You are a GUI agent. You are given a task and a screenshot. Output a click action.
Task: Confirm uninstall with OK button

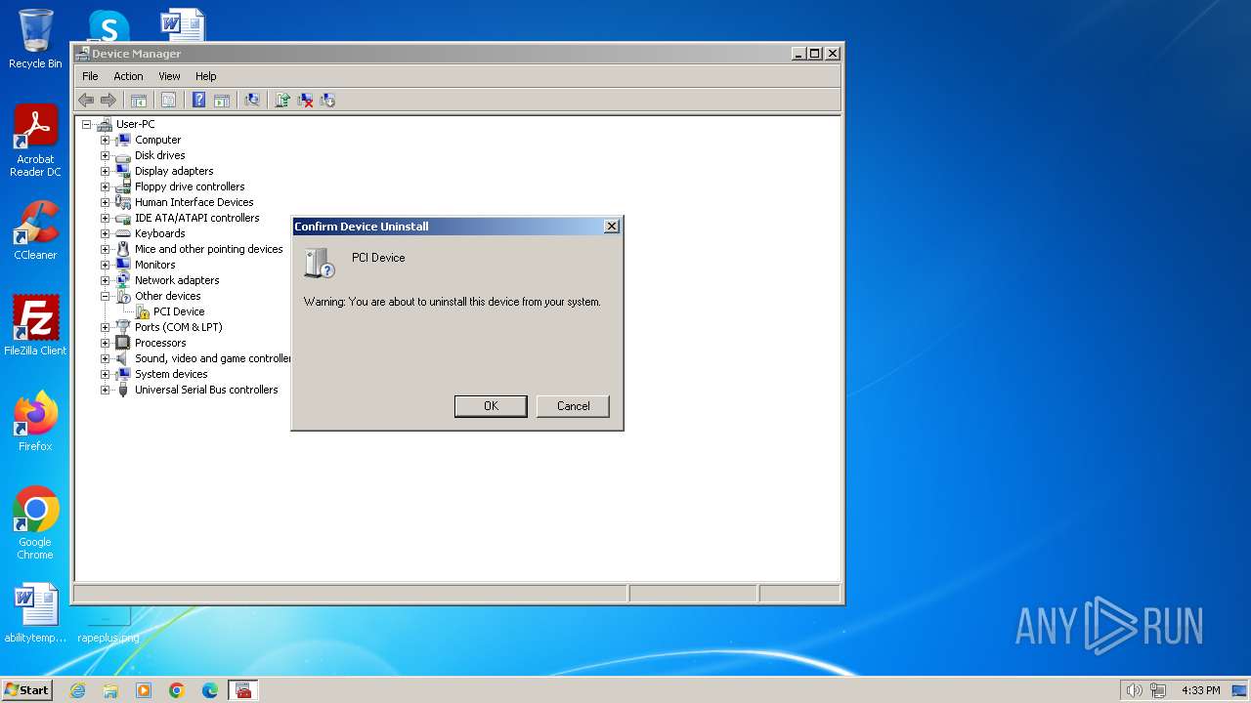(491, 406)
